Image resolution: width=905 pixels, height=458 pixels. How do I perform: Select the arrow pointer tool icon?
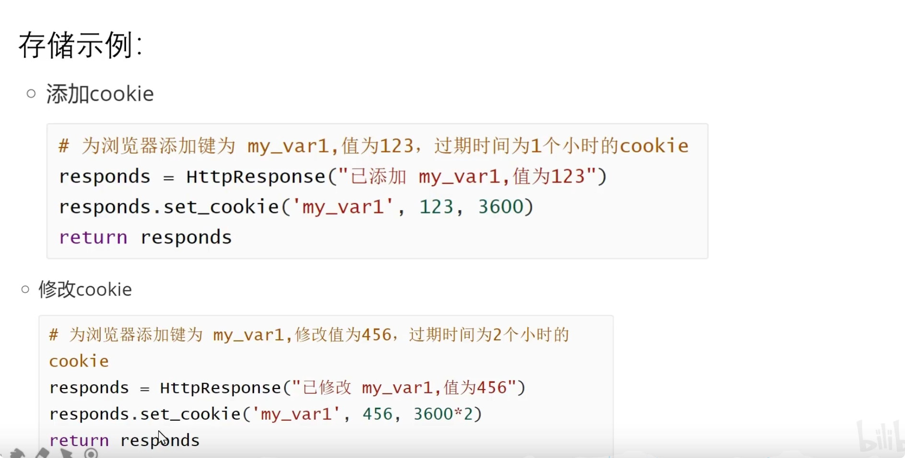(67, 453)
